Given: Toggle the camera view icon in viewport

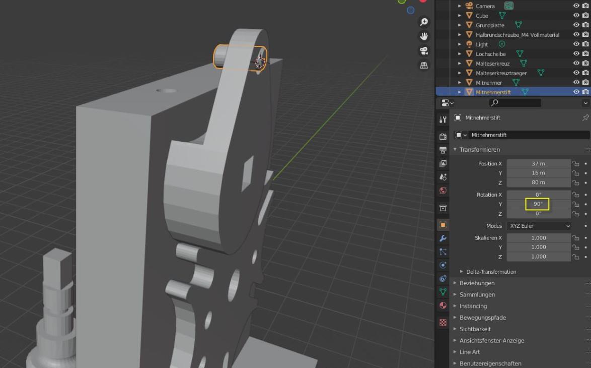Looking at the screenshot, I should [424, 50].
